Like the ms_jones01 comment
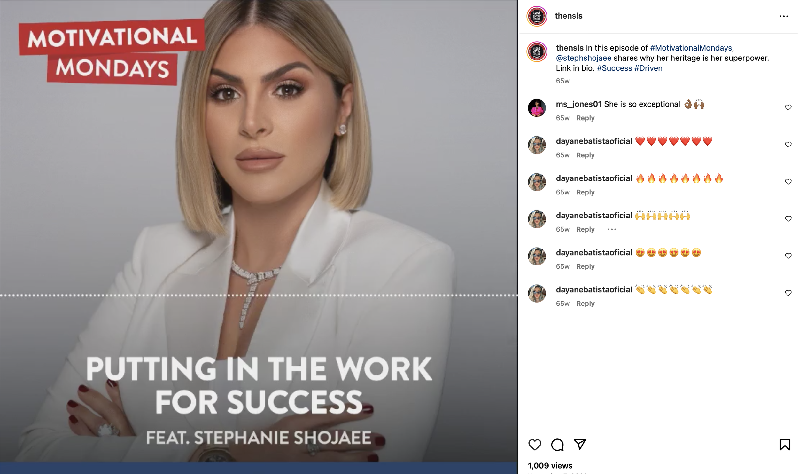 788,107
